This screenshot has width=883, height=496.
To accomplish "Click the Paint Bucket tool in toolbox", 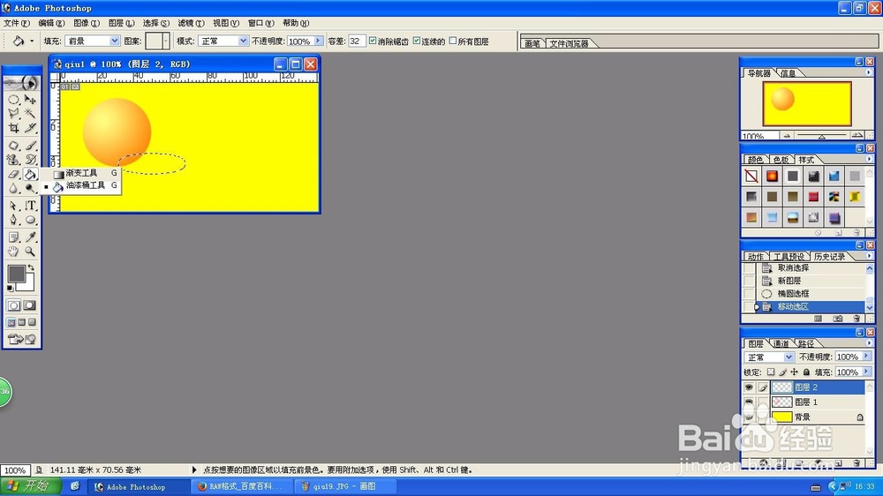I will tap(30, 174).
